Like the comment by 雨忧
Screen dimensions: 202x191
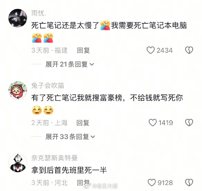(150, 50)
